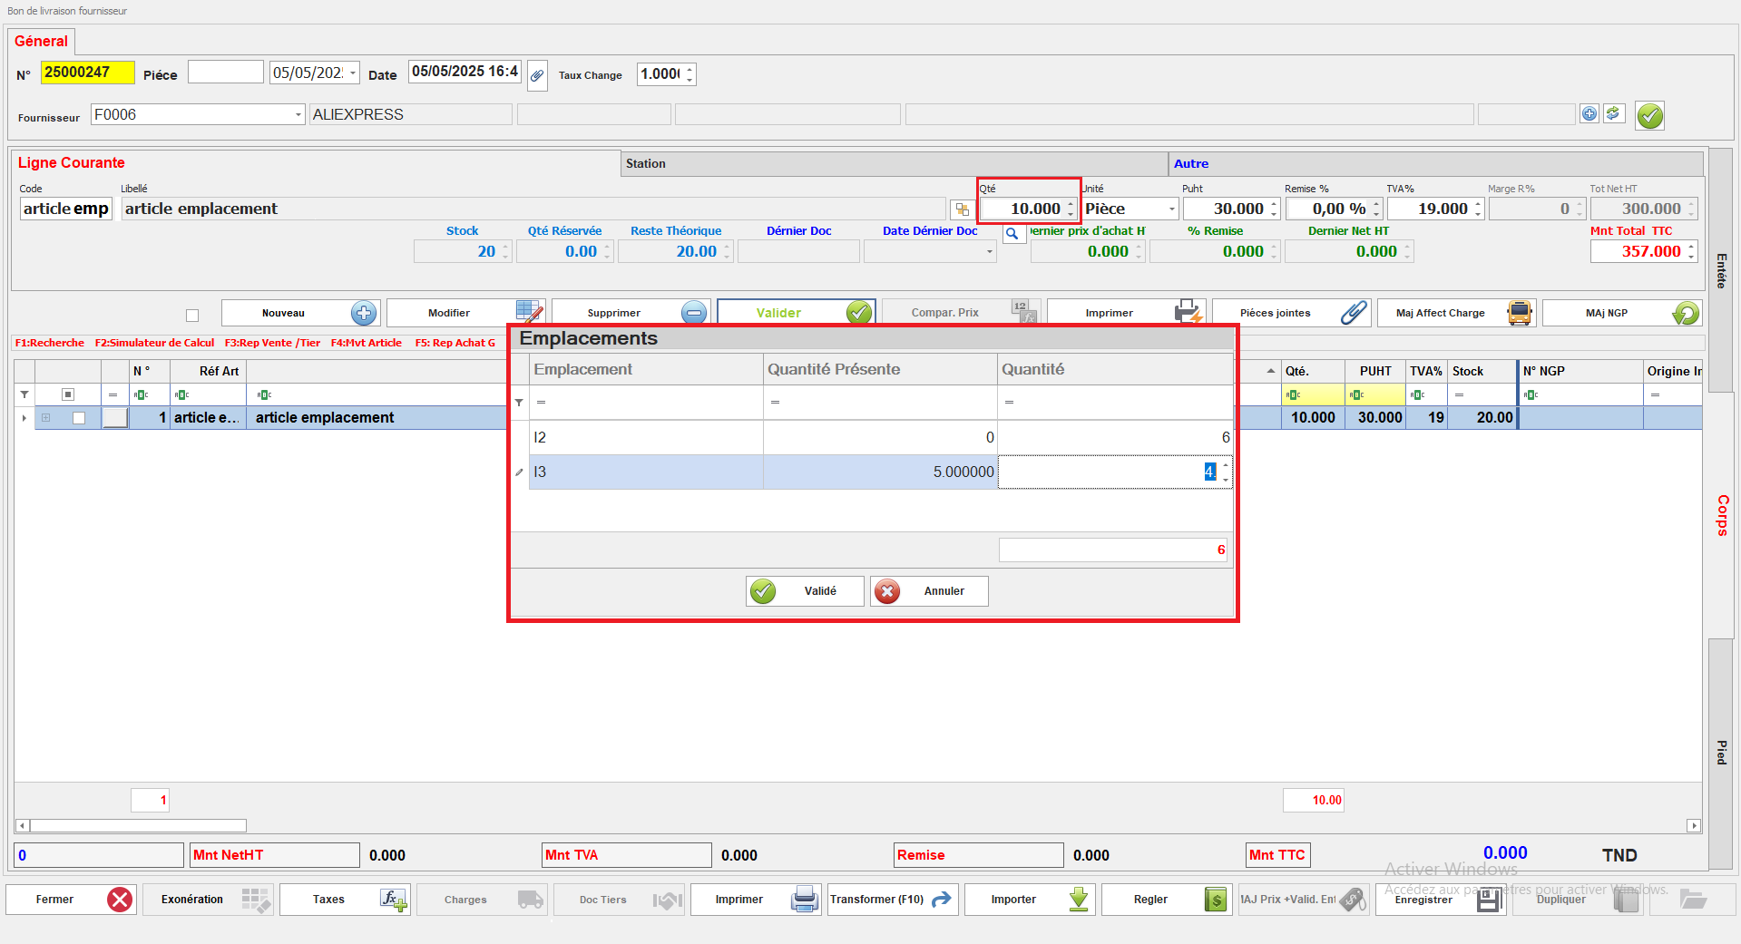This screenshot has width=1741, height=944.
Task: Click the blue plus icon near the supplier fields
Action: coord(1589,114)
